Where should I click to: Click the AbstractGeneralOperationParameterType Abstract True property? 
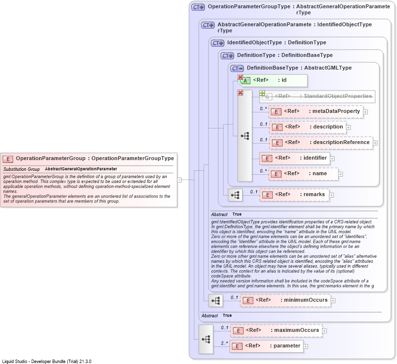click(216, 315)
